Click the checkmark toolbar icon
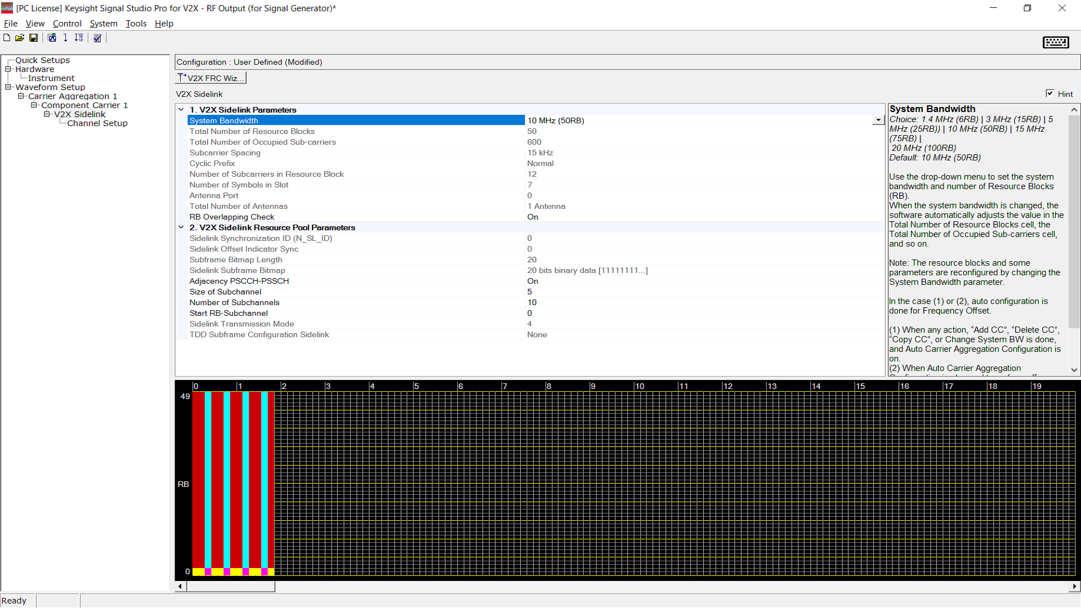Image resolution: width=1081 pixels, height=608 pixels. [x=97, y=38]
